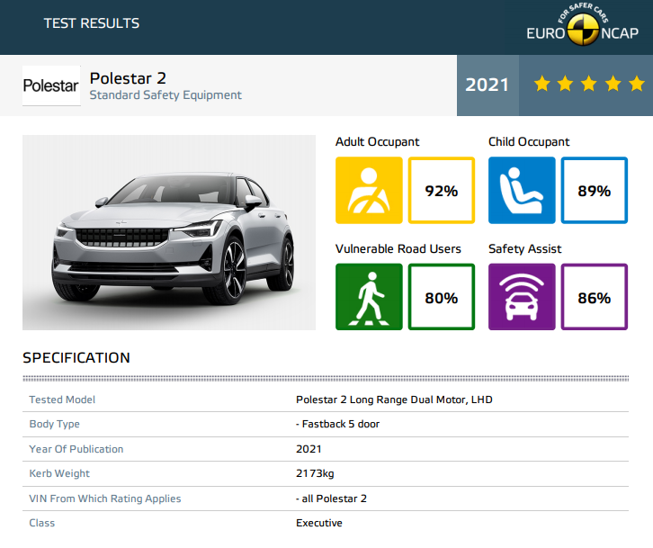The image size is (653, 548).
Task: Click the Executive class value
Action: pos(319,523)
